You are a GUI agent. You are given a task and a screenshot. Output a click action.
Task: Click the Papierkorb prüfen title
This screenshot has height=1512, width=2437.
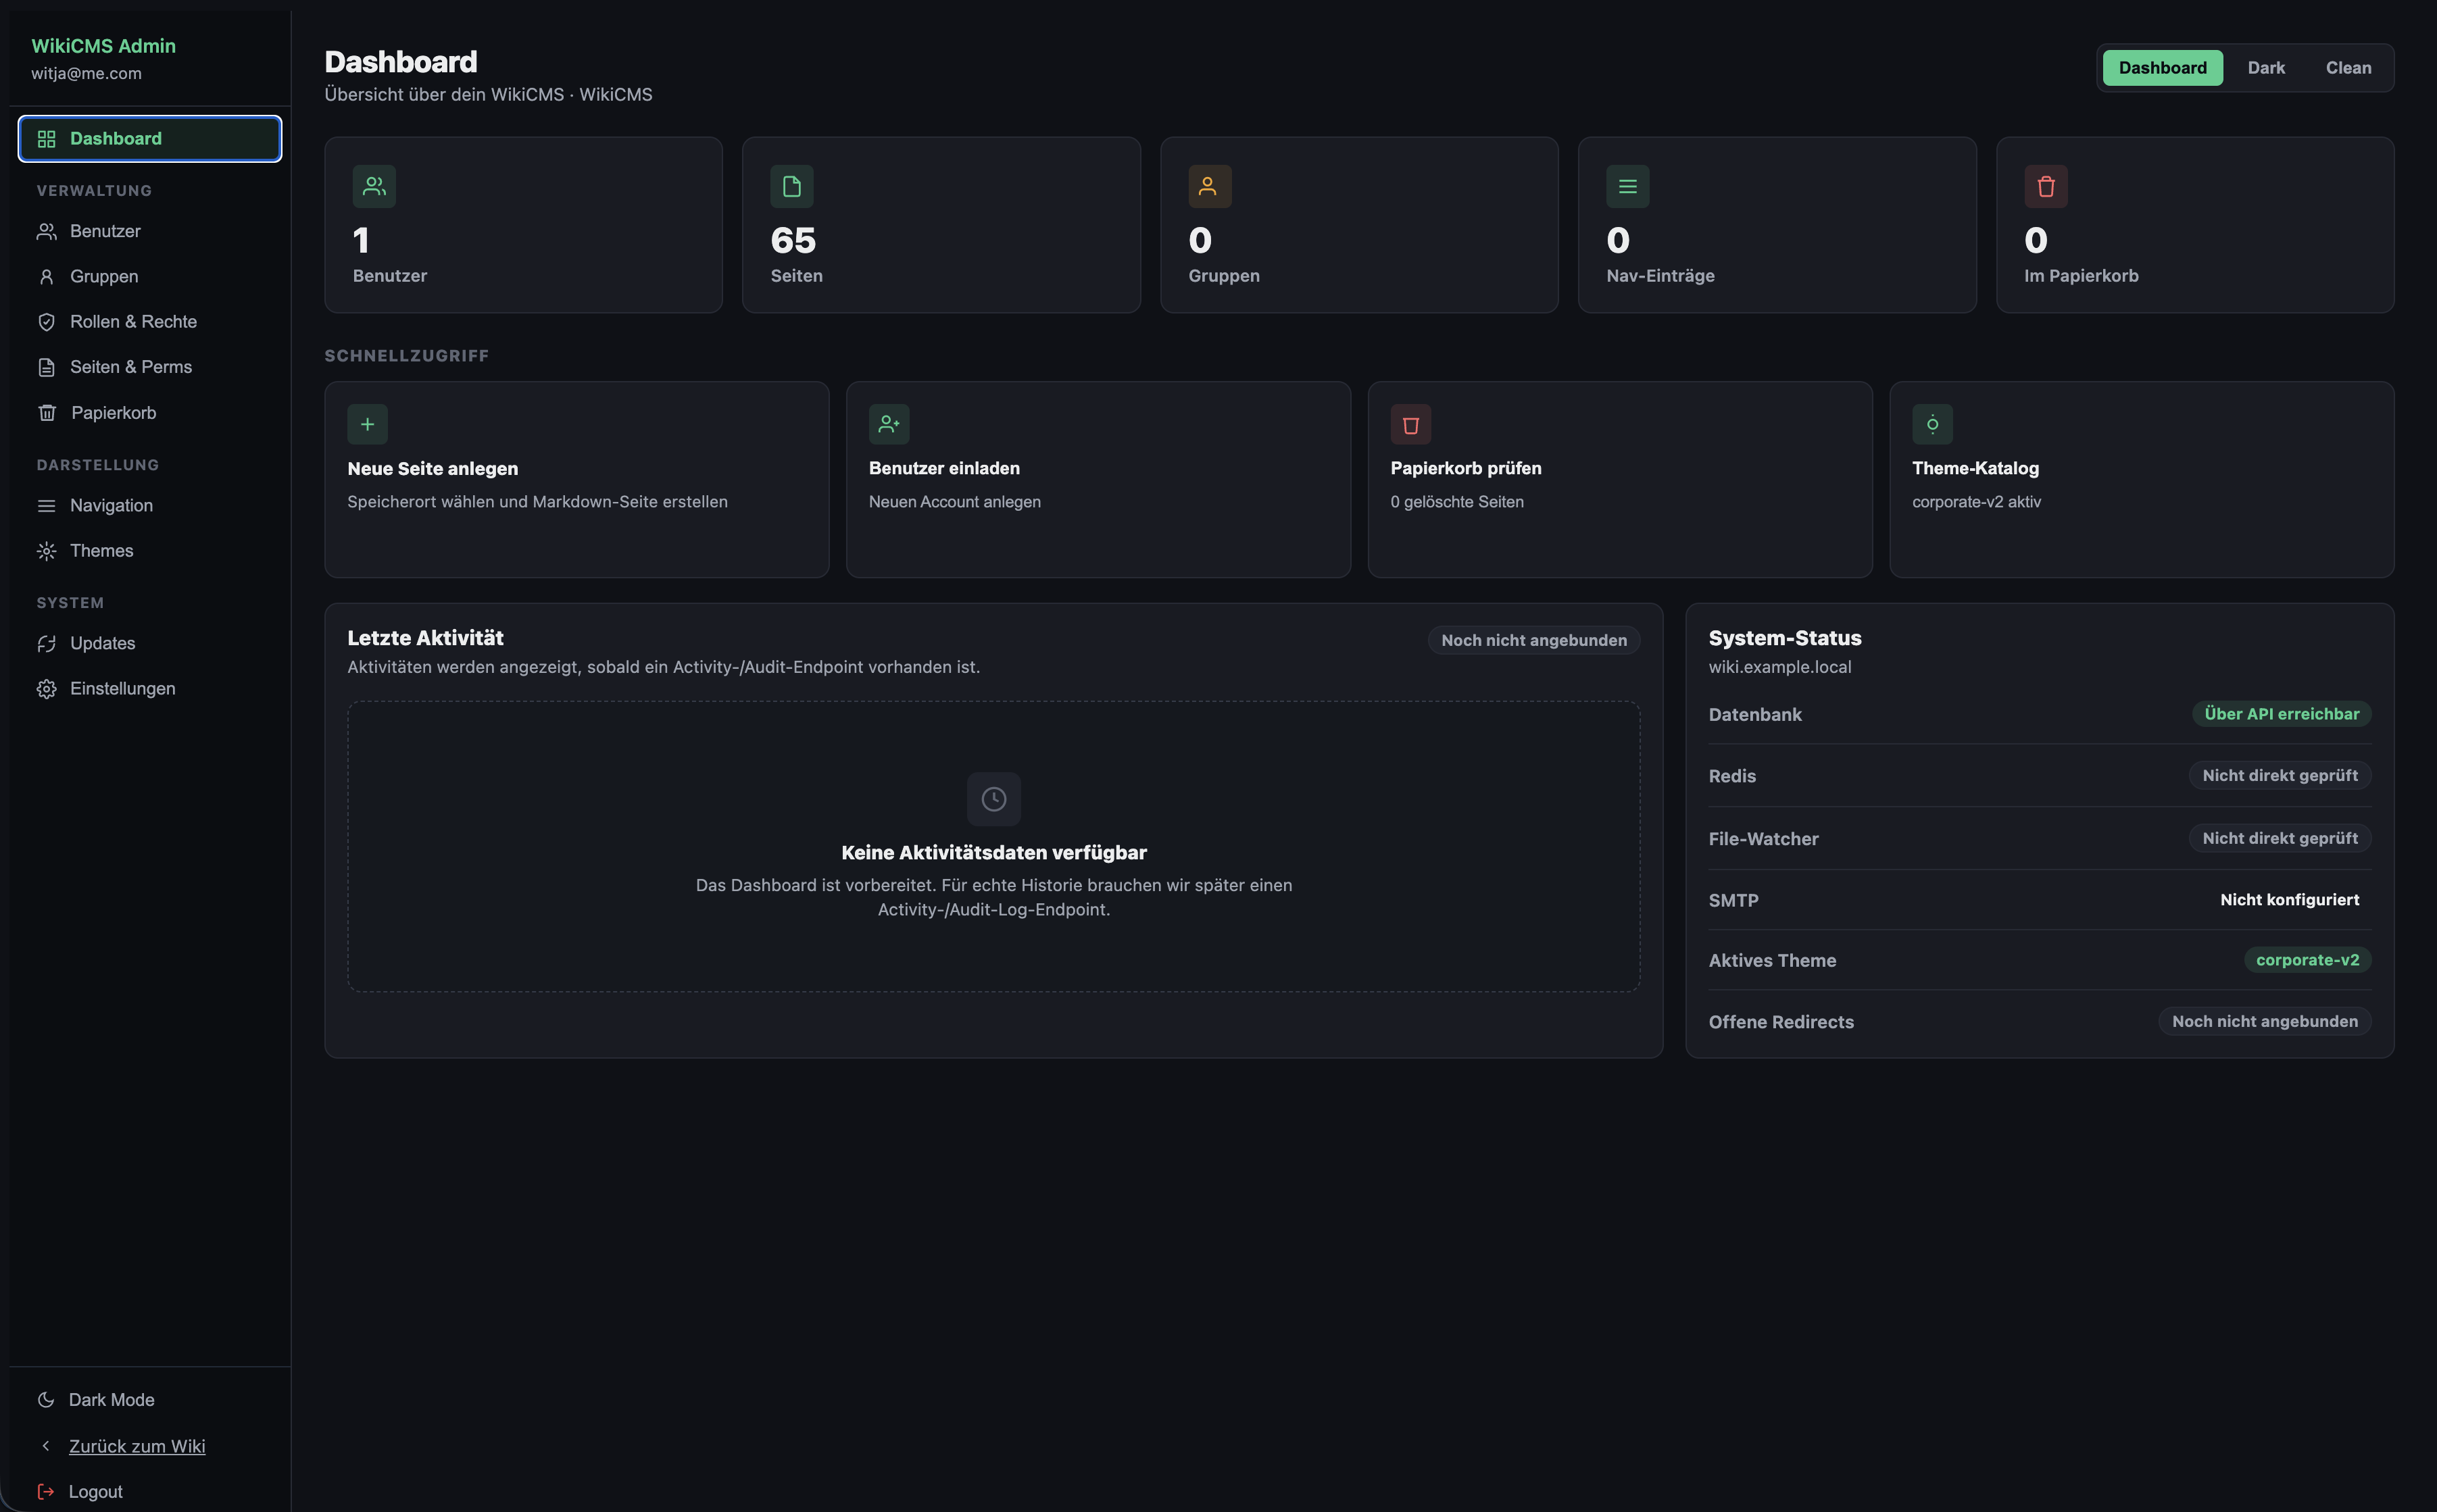pyautogui.click(x=1466, y=469)
